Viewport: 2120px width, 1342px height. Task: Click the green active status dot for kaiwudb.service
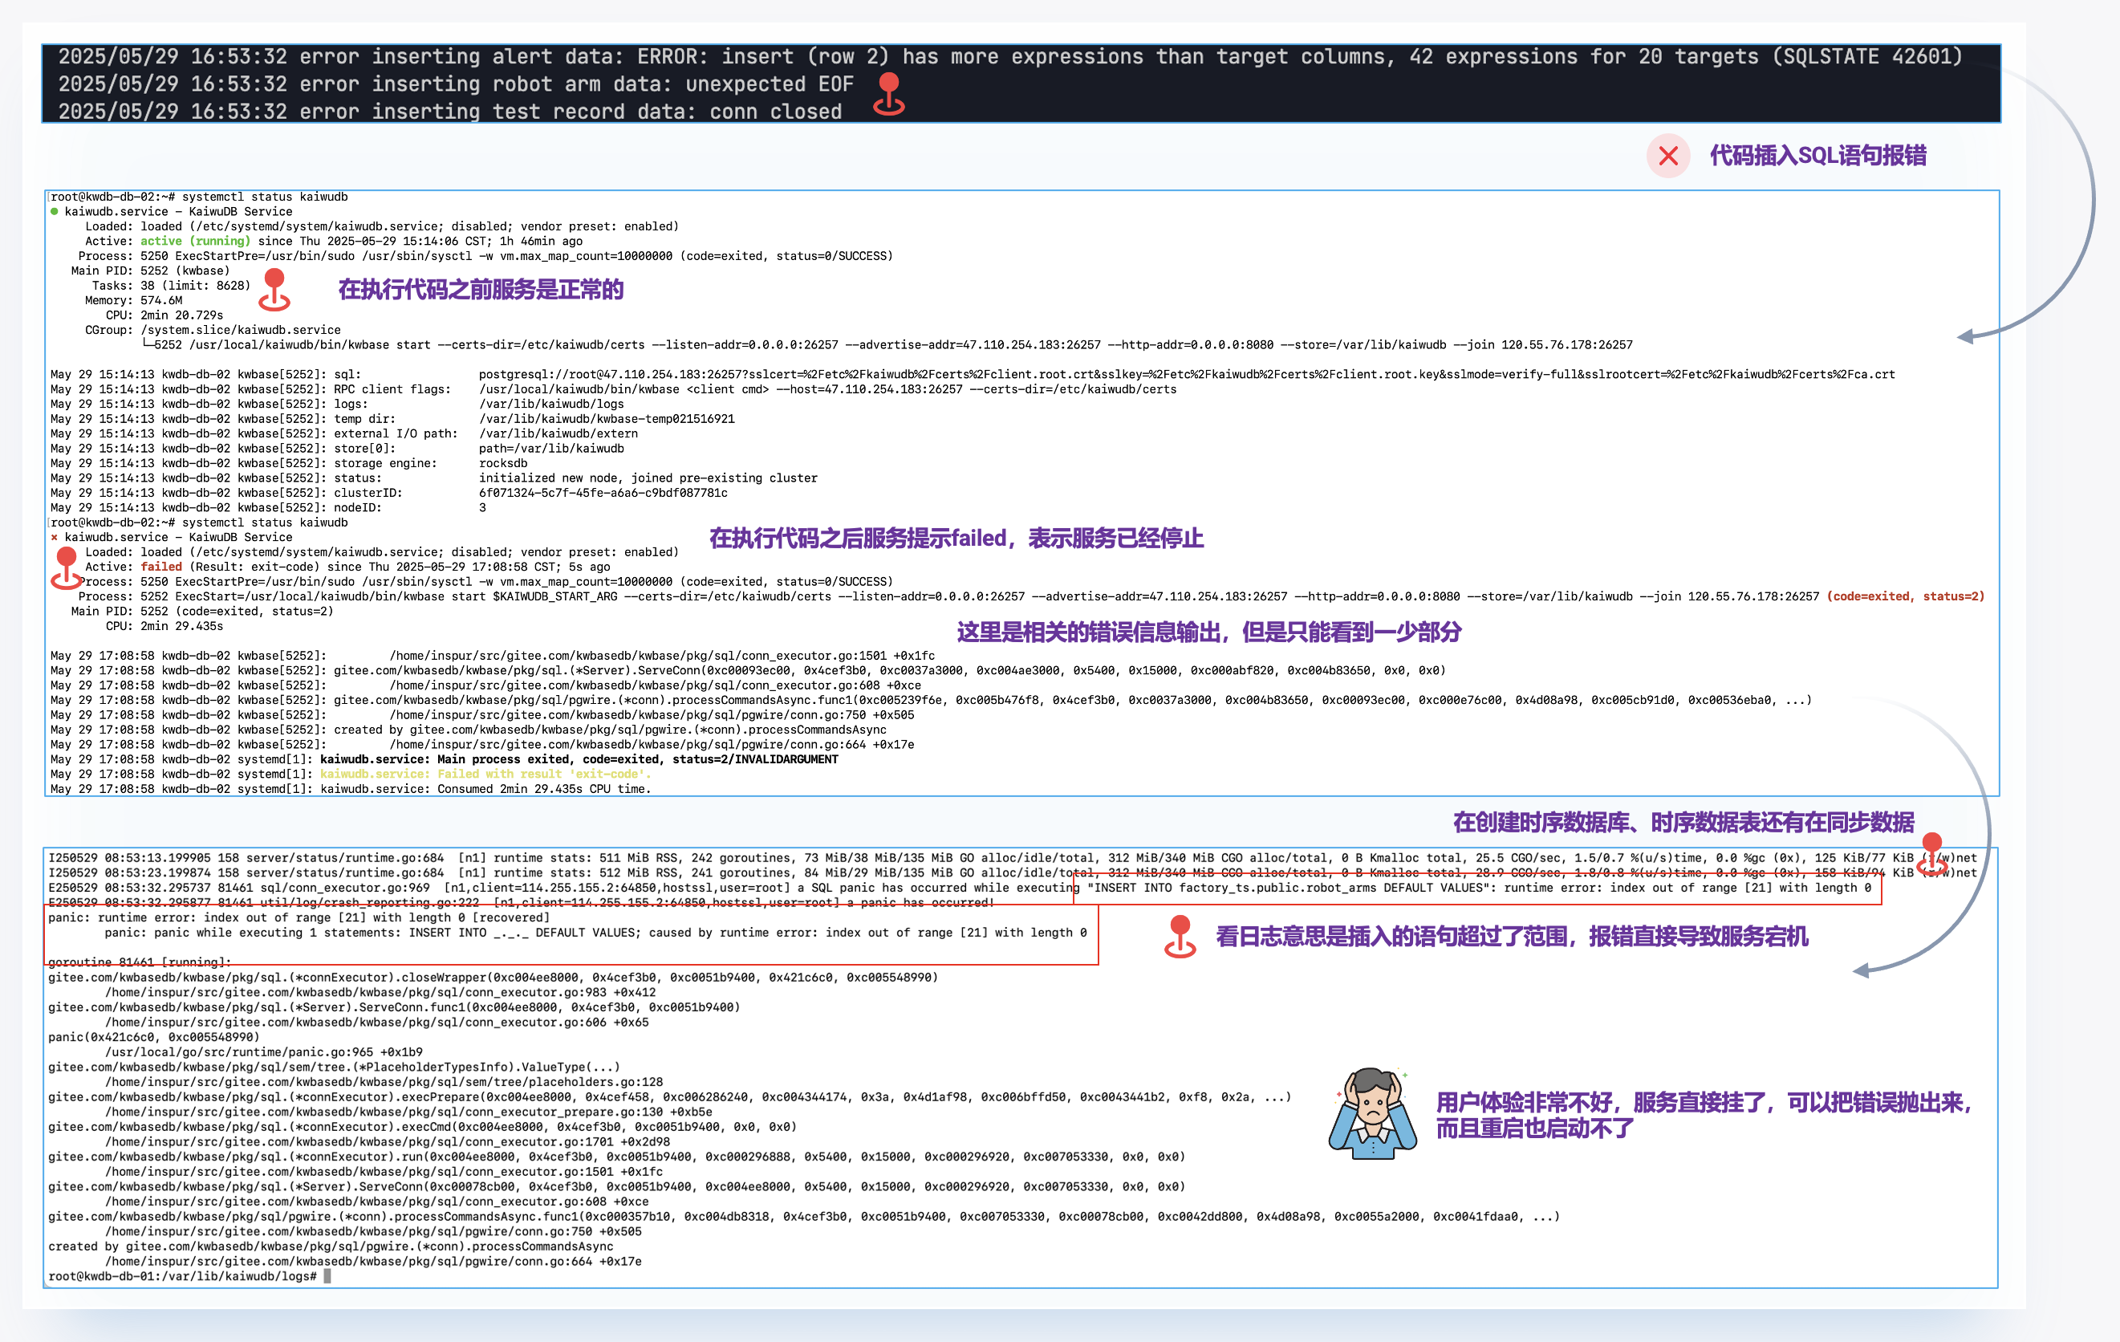coord(55,211)
